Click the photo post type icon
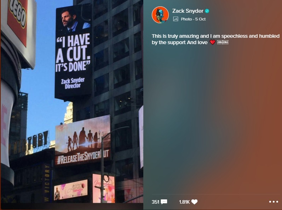Image resolution: width=282 pixels, height=210 pixels. [175, 19]
